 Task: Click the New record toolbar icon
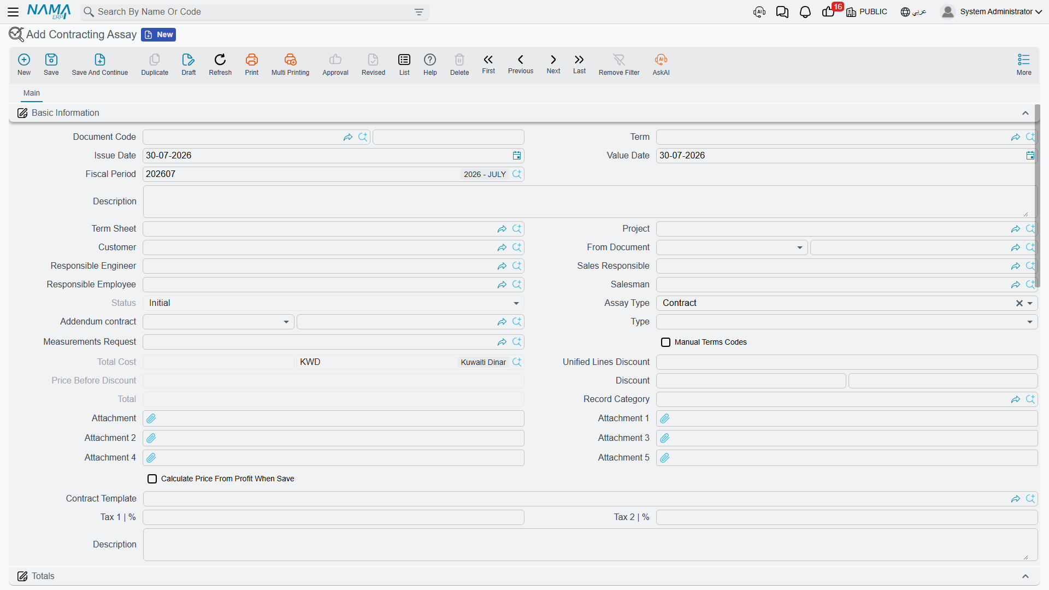click(24, 60)
